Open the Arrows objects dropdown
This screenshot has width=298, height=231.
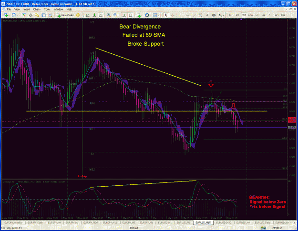(221, 15)
